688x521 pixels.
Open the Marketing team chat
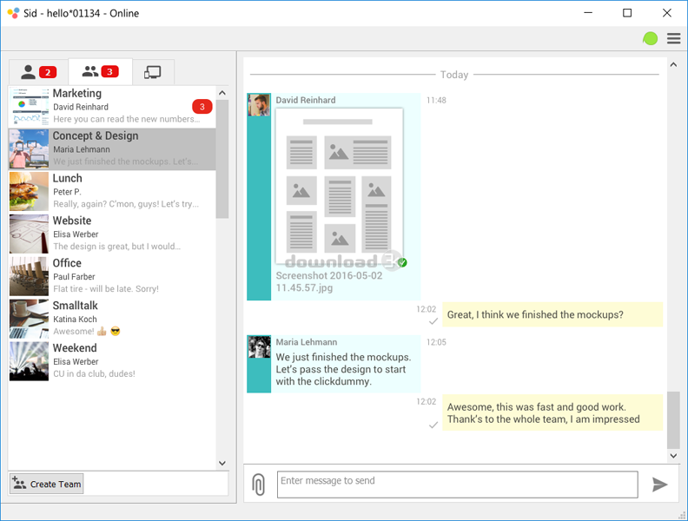pyautogui.click(x=112, y=107)
